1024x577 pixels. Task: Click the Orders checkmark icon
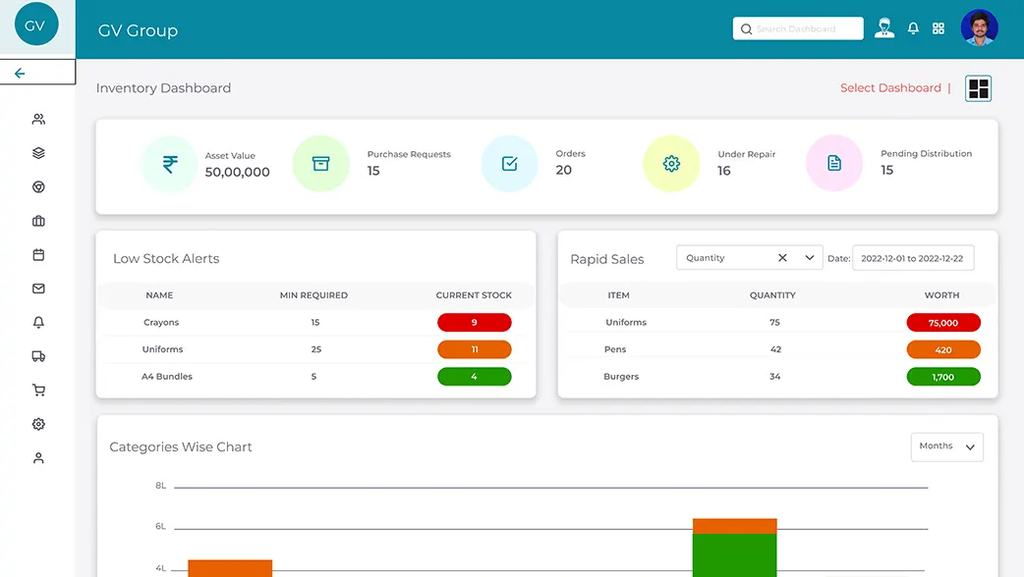click(509, 164)
